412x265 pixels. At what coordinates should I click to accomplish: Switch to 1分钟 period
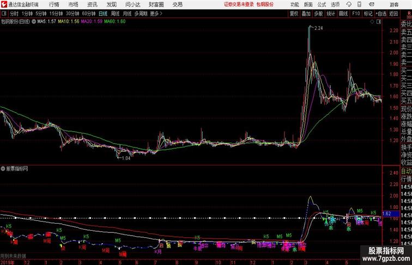[x=27, y=14]
